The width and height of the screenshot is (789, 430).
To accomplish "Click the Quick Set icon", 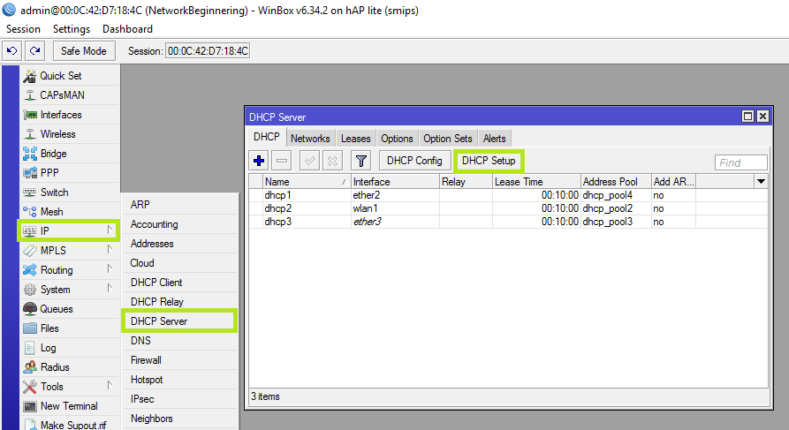I will 30,76.
